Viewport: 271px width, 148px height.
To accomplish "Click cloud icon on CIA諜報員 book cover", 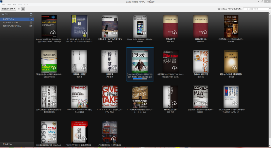I will click(x=144, y=103).
